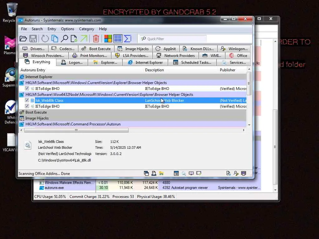Switch to the Image Hijacks tab
This screenshot has width=319, height=239.
[x=133, y=49]
